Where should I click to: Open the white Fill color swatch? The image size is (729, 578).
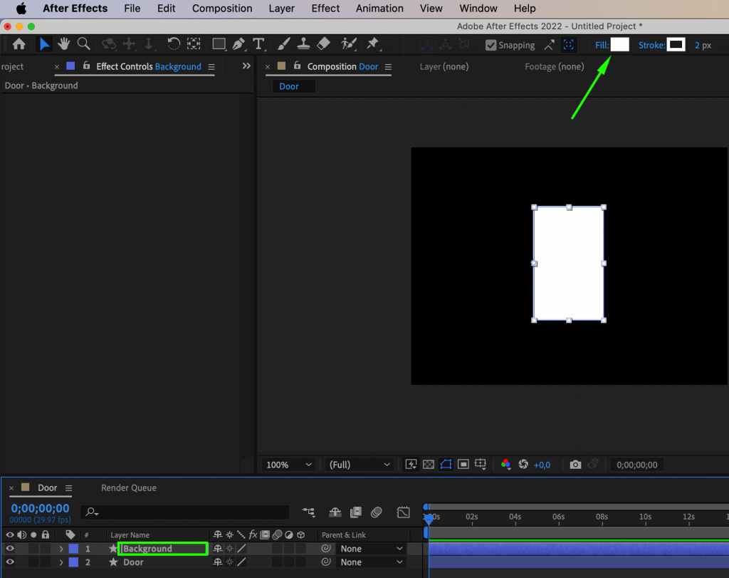[x=620, y=44]
